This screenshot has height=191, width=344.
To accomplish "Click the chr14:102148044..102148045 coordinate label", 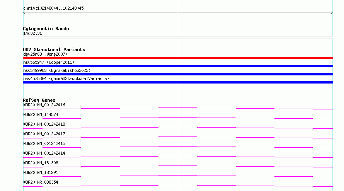I will [x=53, y=9].
